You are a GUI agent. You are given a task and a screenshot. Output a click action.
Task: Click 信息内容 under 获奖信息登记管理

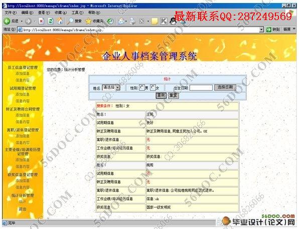tap(23, 187)
